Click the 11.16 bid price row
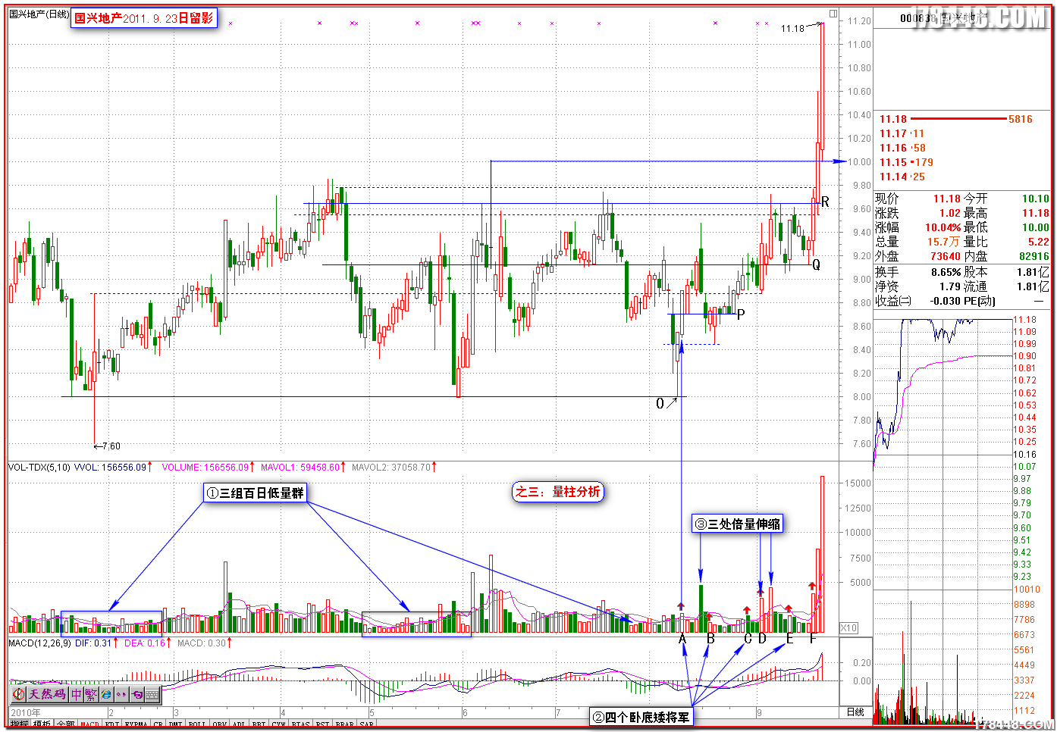The image size is (1057, 732). 903,148
